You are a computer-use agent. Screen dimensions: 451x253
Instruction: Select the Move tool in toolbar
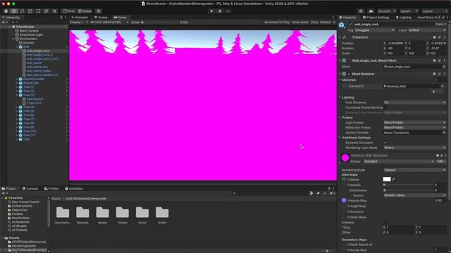tap(14, 11)
